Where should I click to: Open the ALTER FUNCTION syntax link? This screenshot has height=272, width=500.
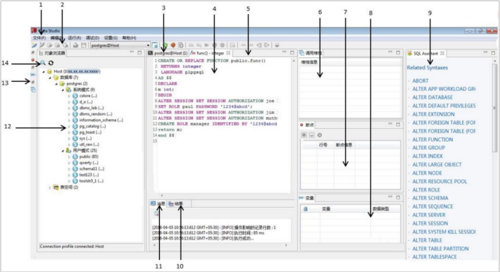coord(432,140)
